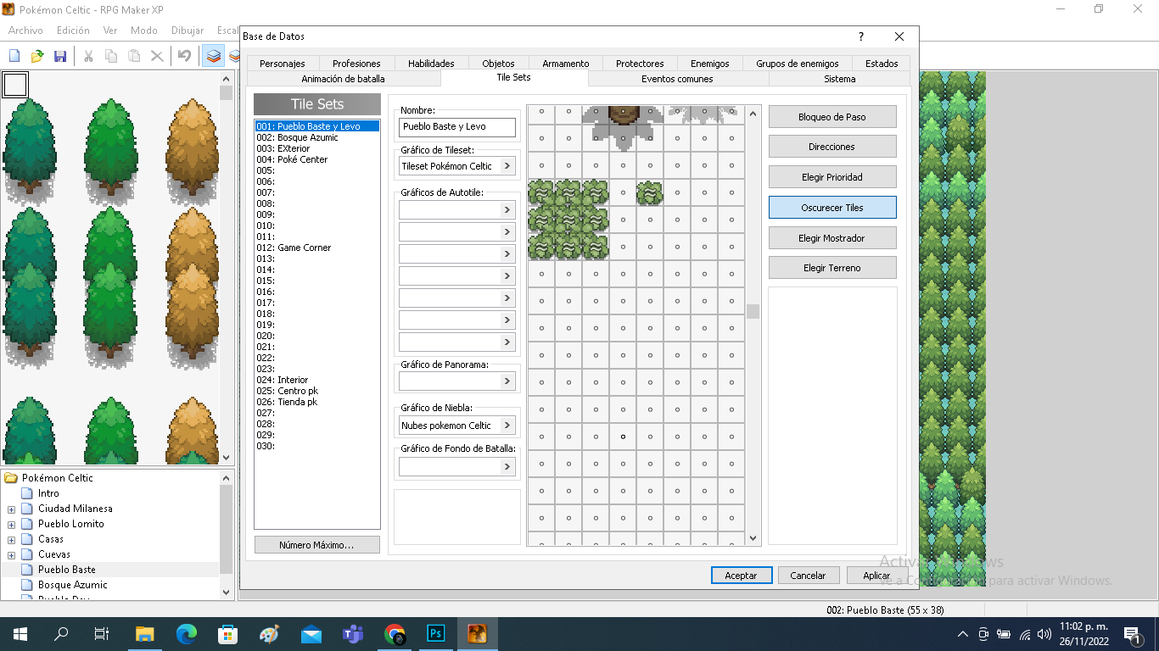Click the Cut scissors icon
Viewport: 1159px width, 651px height.
pyautogui.click(x=87, y=56)
